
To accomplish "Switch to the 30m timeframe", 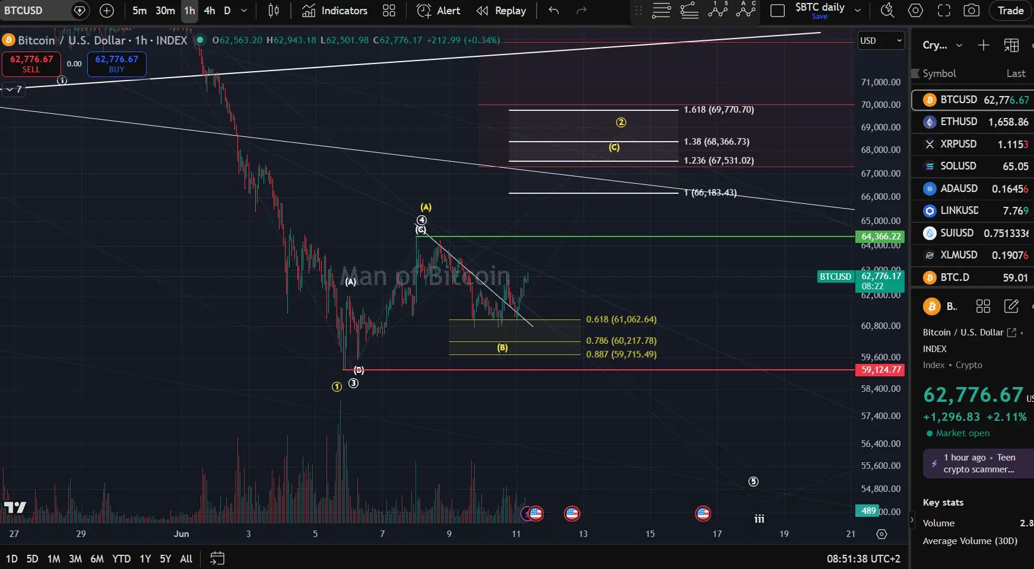I will tap(165, 11).
